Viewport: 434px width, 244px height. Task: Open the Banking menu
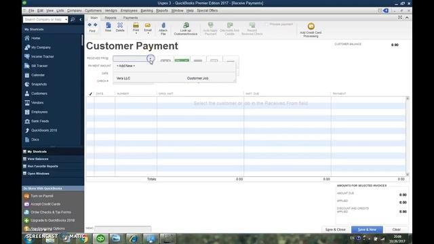[x=146, y=11]
